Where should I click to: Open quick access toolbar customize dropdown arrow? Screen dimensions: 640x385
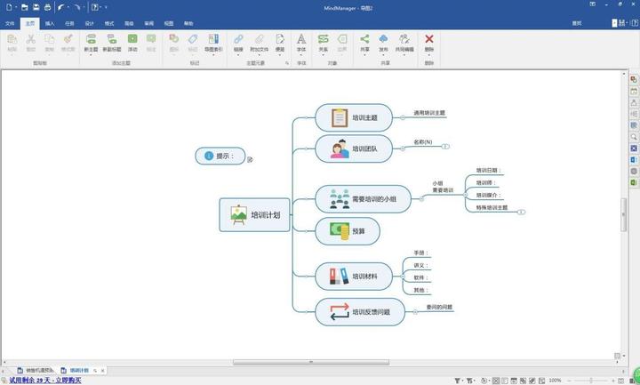[x=106, y=7]
